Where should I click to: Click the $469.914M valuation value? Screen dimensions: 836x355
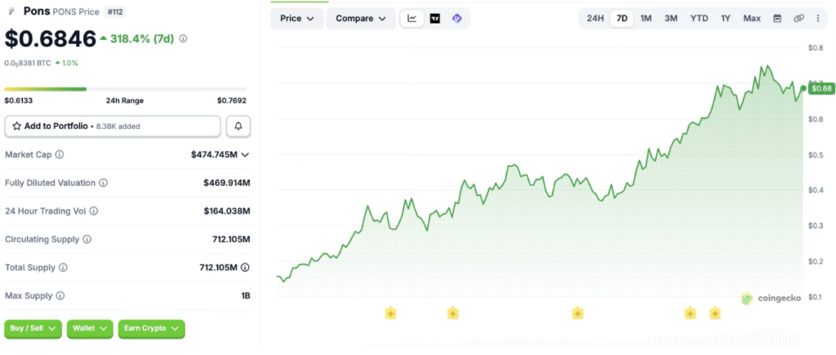[x=227, y=183]
